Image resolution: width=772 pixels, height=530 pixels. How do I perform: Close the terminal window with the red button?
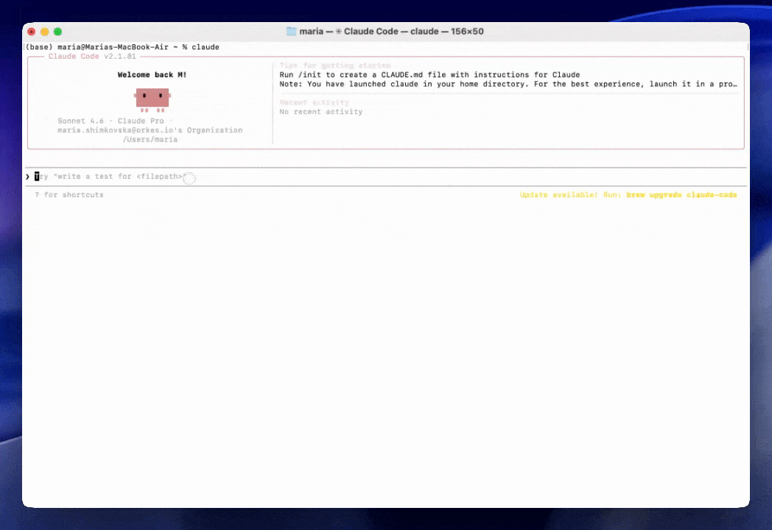[32, 32]
